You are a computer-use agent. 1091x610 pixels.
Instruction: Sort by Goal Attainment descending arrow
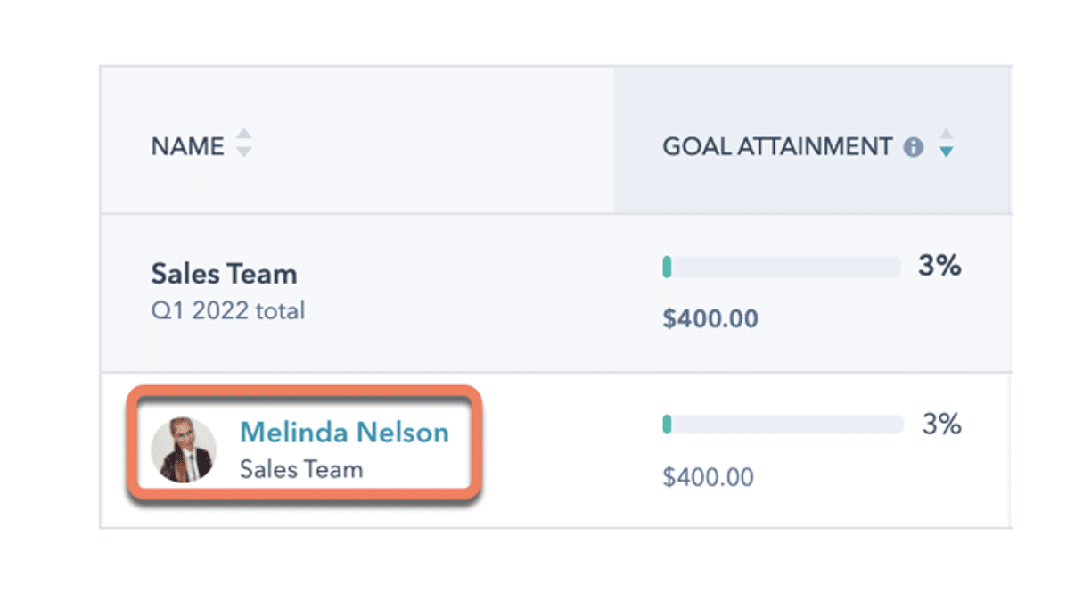(947, 152)
